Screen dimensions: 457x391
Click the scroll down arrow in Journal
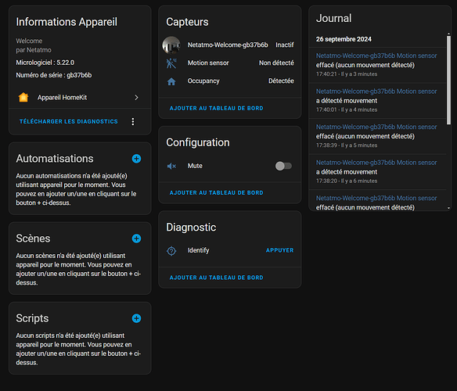(449, 208)
